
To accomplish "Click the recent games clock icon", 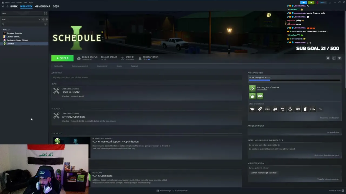I will (43, 19).
